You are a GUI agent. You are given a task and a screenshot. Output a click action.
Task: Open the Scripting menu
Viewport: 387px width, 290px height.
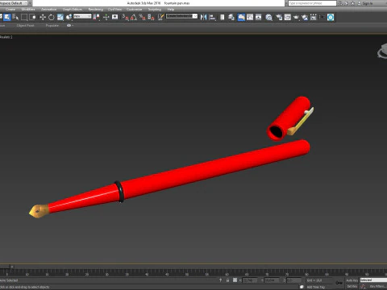click(155, 10)
